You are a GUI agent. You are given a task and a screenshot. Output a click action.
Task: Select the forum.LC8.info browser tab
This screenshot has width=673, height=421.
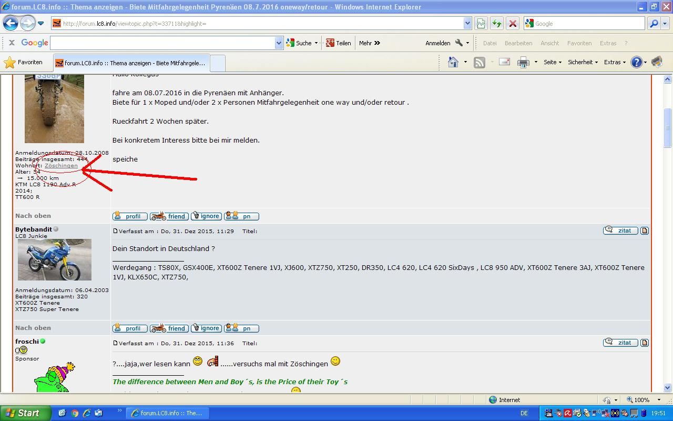131,63
